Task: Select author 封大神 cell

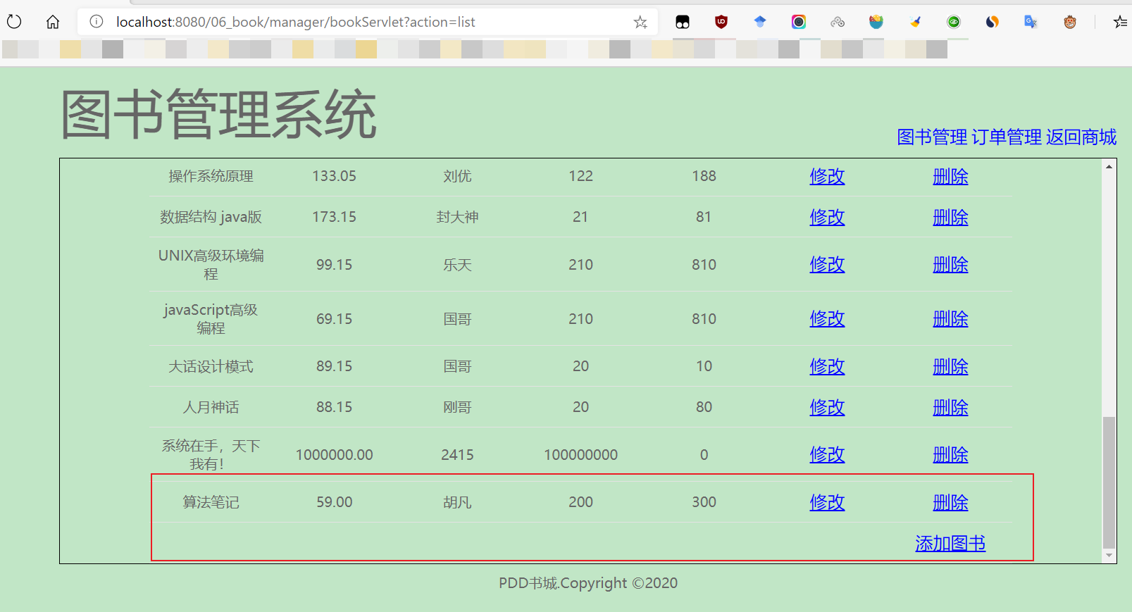Action: coord(457,217)
